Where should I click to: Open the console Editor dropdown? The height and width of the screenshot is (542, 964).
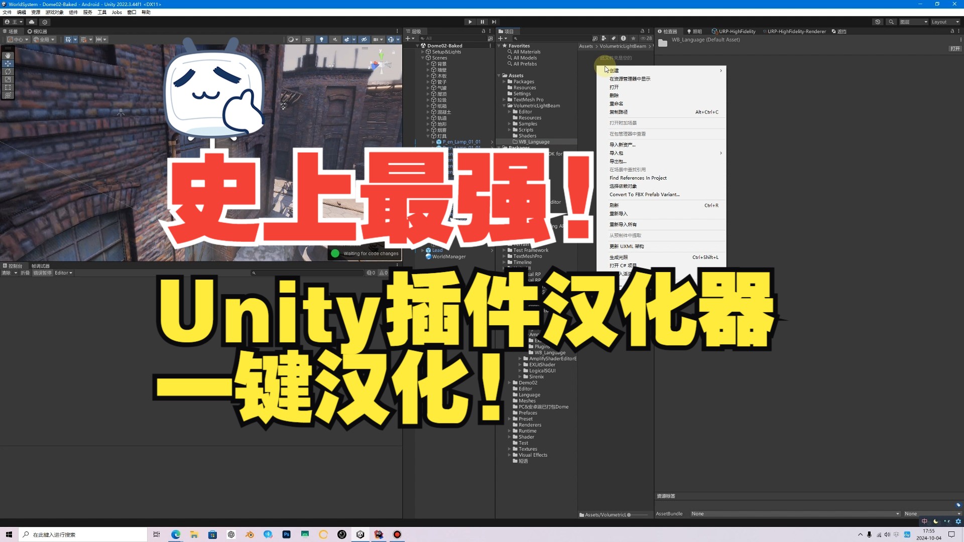pos(63,273)
